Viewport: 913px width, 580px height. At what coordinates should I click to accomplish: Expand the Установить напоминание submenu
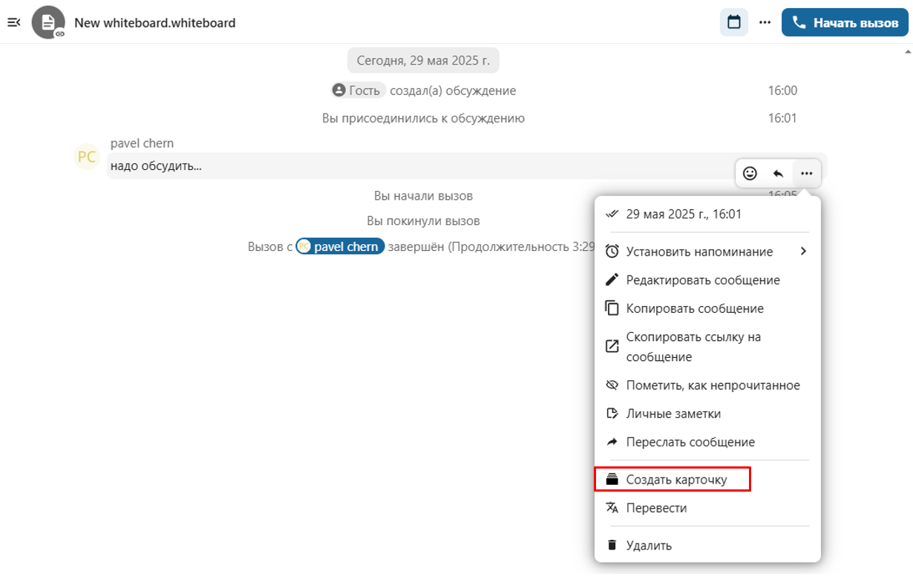click(x=707, y=252)
